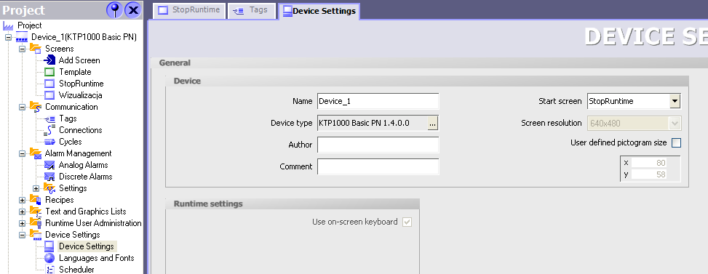Select Add Screen in project tree
Viewport: 708px width, 274px height.
[79, 60]
